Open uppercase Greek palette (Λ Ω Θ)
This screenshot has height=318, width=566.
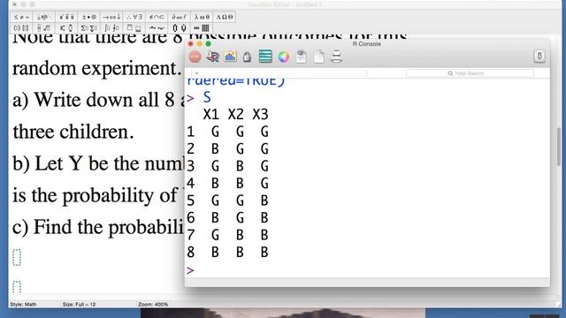[x=225, y=17]
